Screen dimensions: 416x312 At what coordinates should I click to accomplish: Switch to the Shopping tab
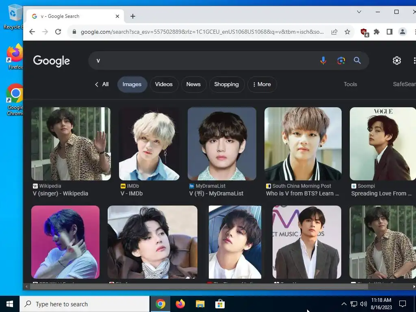[227, 84]
